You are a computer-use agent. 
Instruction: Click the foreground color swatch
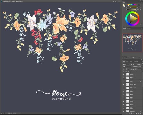pyautogui.click(x=123, y=5)
